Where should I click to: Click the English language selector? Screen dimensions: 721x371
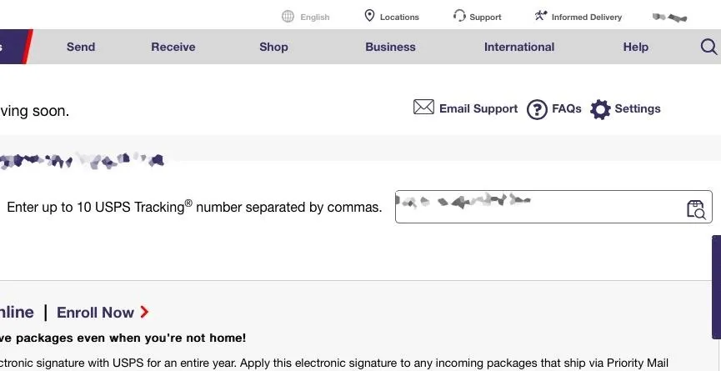(x=315, y=17)
